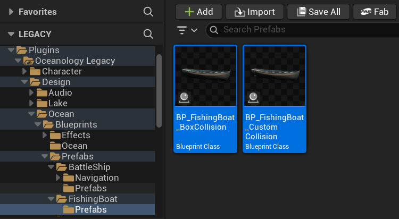Click the BP_FishingBoat_BoxCollision asset name
399x219 pixels.
pos(205,122)
